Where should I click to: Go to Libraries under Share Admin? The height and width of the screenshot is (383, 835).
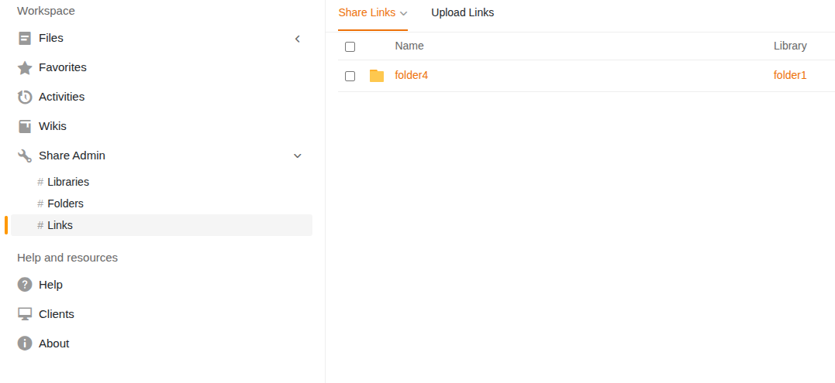[x=68, y=182]
